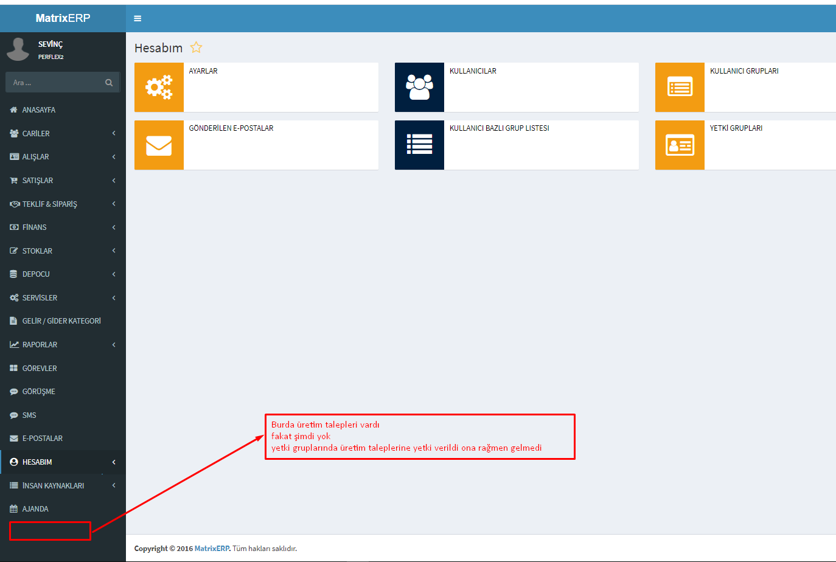Expand the Cariler sidebar menu chevron
836x562 pixels.
pyautogui.click(x=114, y=133)
